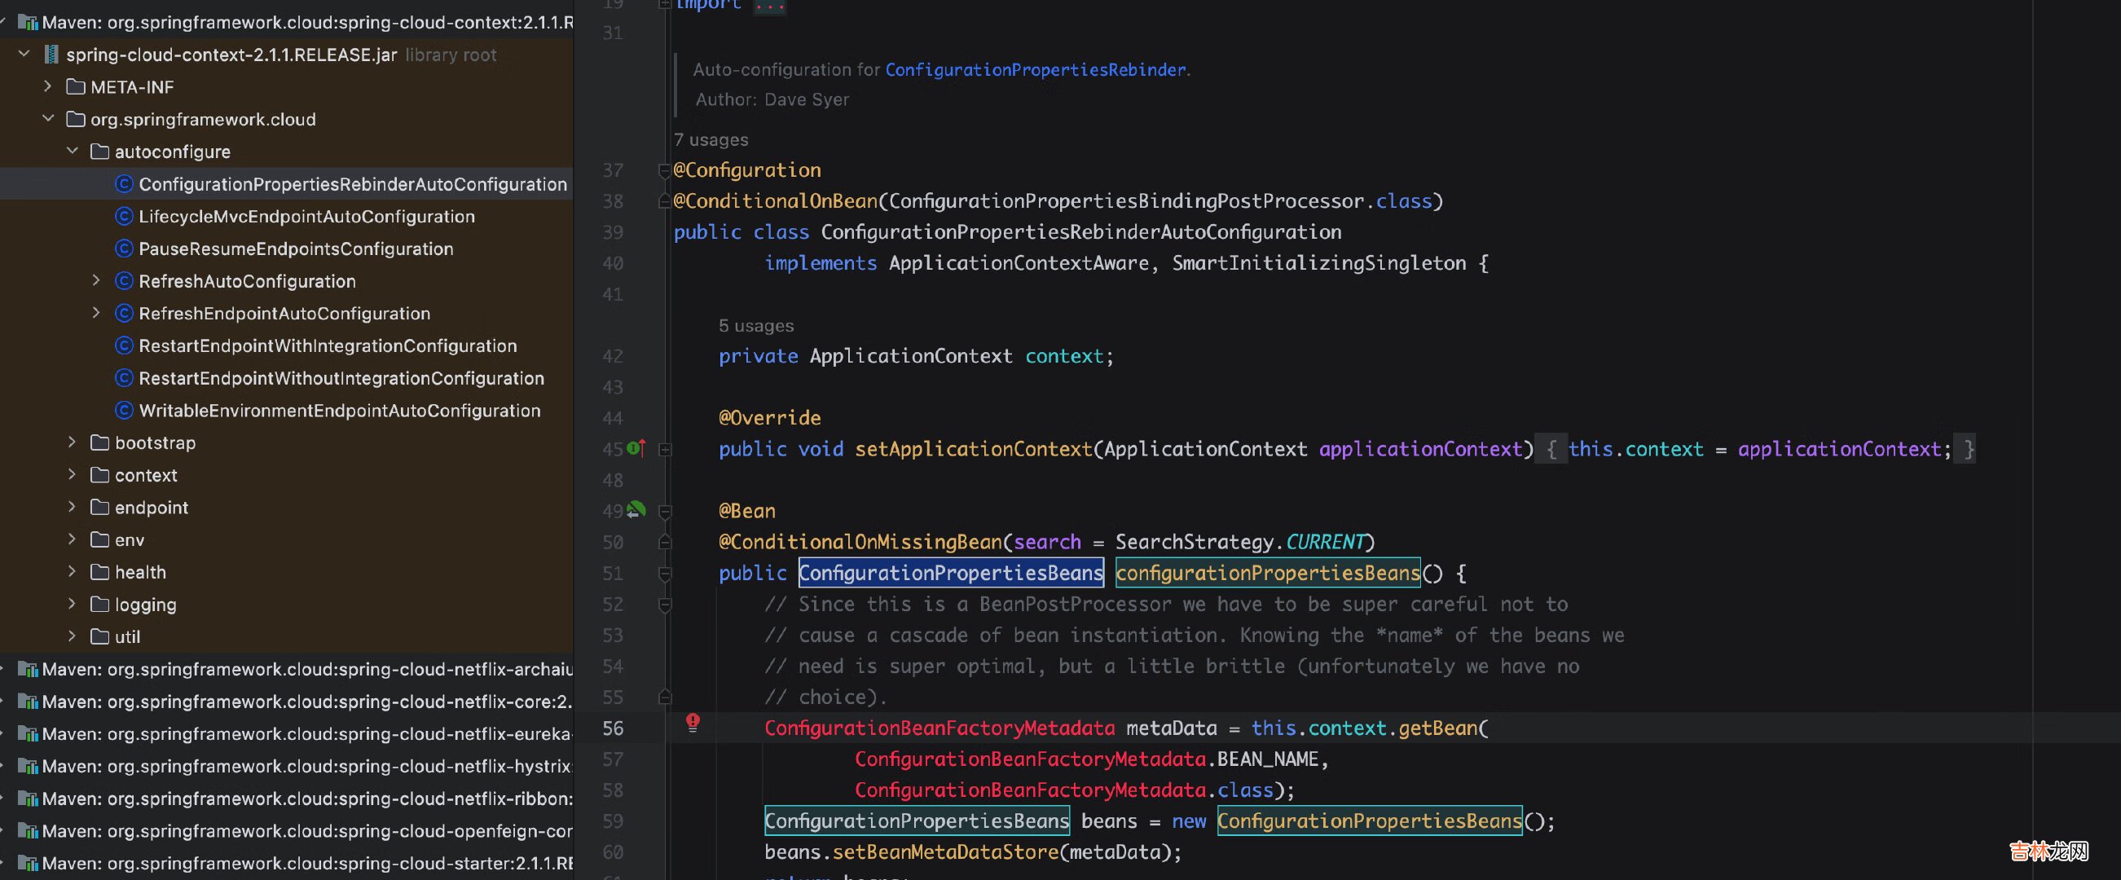Expand RefreshEndpointAutoConfiguration class node
The height and width of the screenshot is (880, 2121).
click(x=96, y=313)
